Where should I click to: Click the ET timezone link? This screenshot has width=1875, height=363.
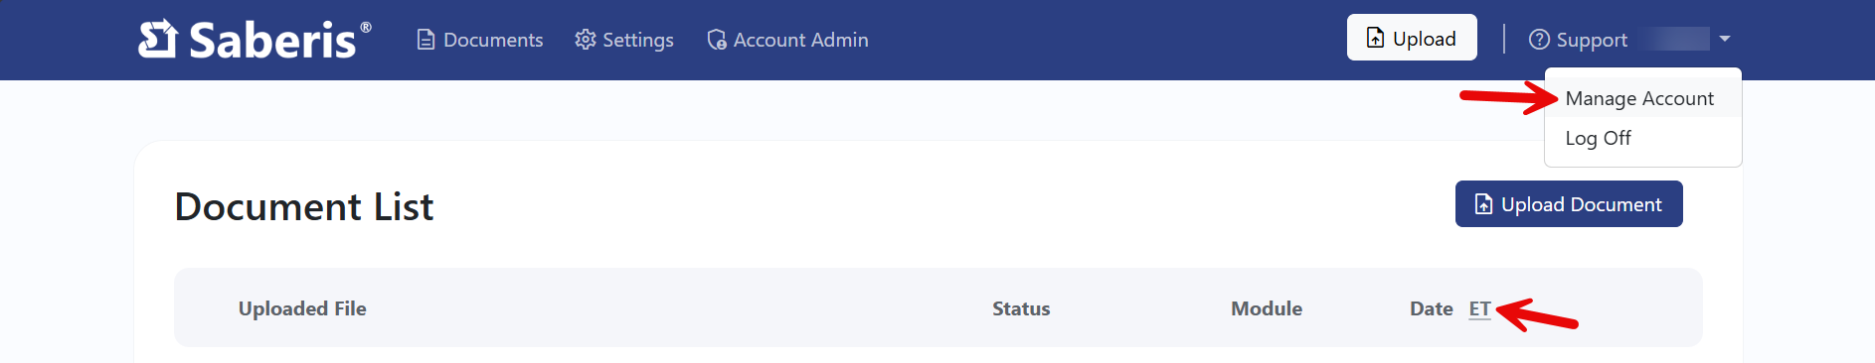tap(1480, 308)
